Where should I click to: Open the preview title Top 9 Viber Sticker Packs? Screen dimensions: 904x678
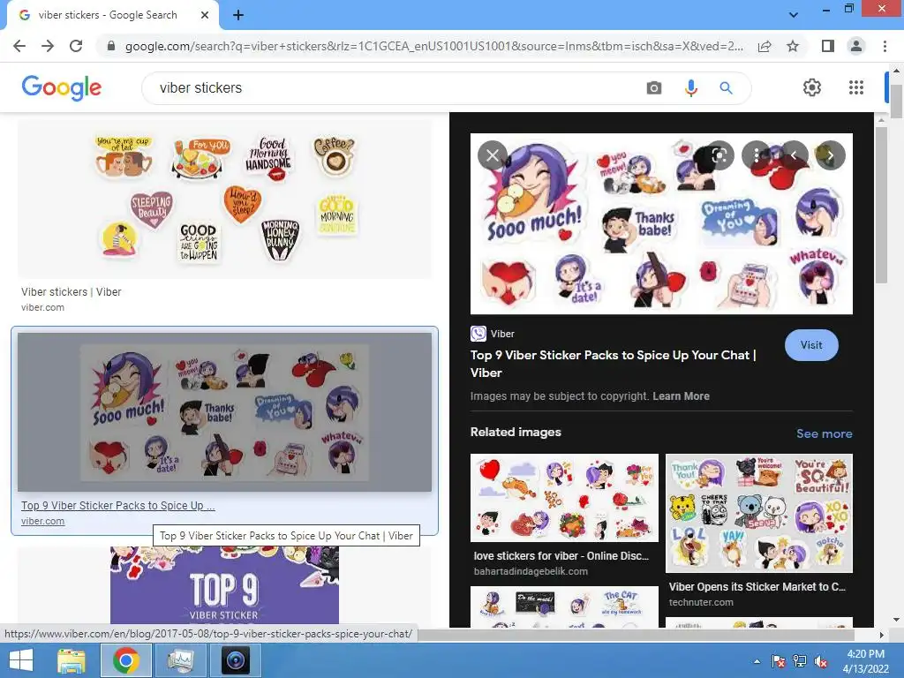[614, 364]
